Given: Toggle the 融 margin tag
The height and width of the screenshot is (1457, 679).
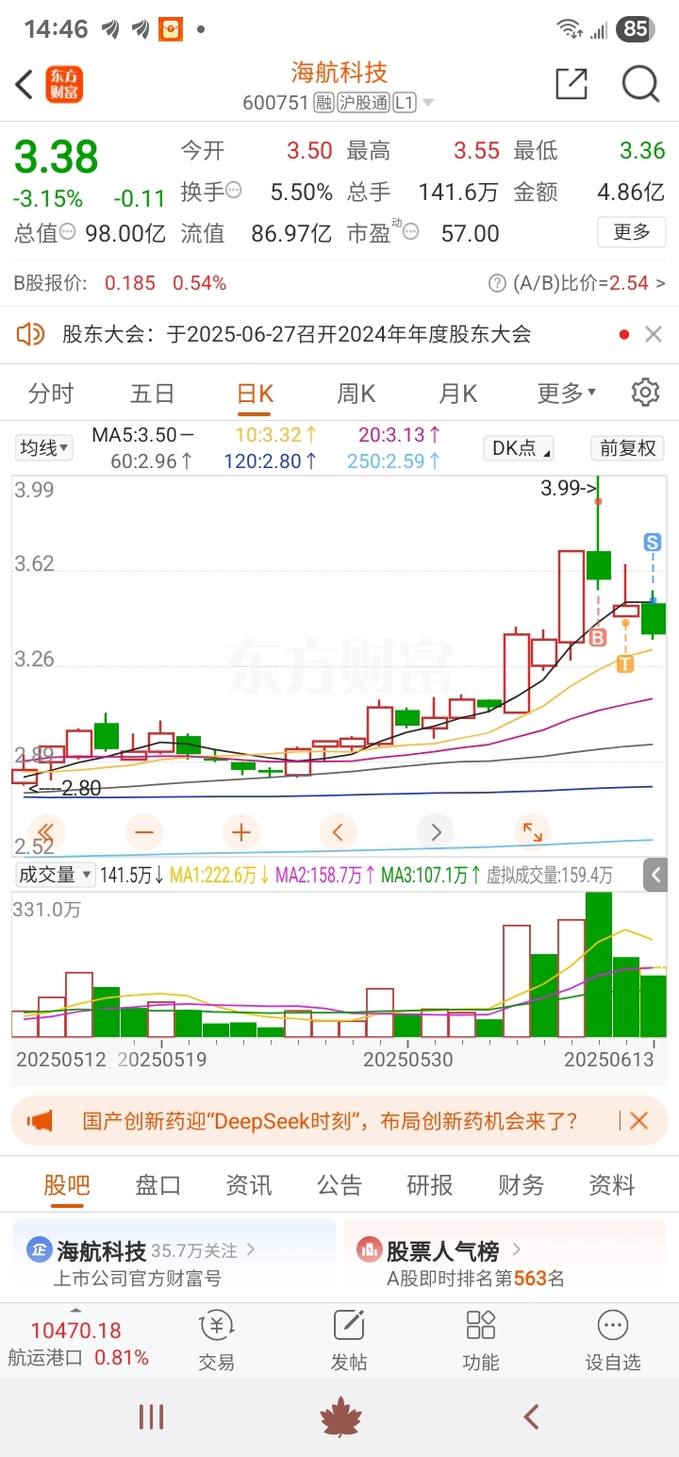Looking at the screenshot, I should tap(323, 102).
